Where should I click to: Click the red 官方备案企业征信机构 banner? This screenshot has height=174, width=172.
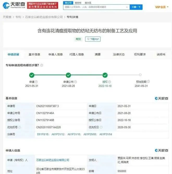coord(42,5)
